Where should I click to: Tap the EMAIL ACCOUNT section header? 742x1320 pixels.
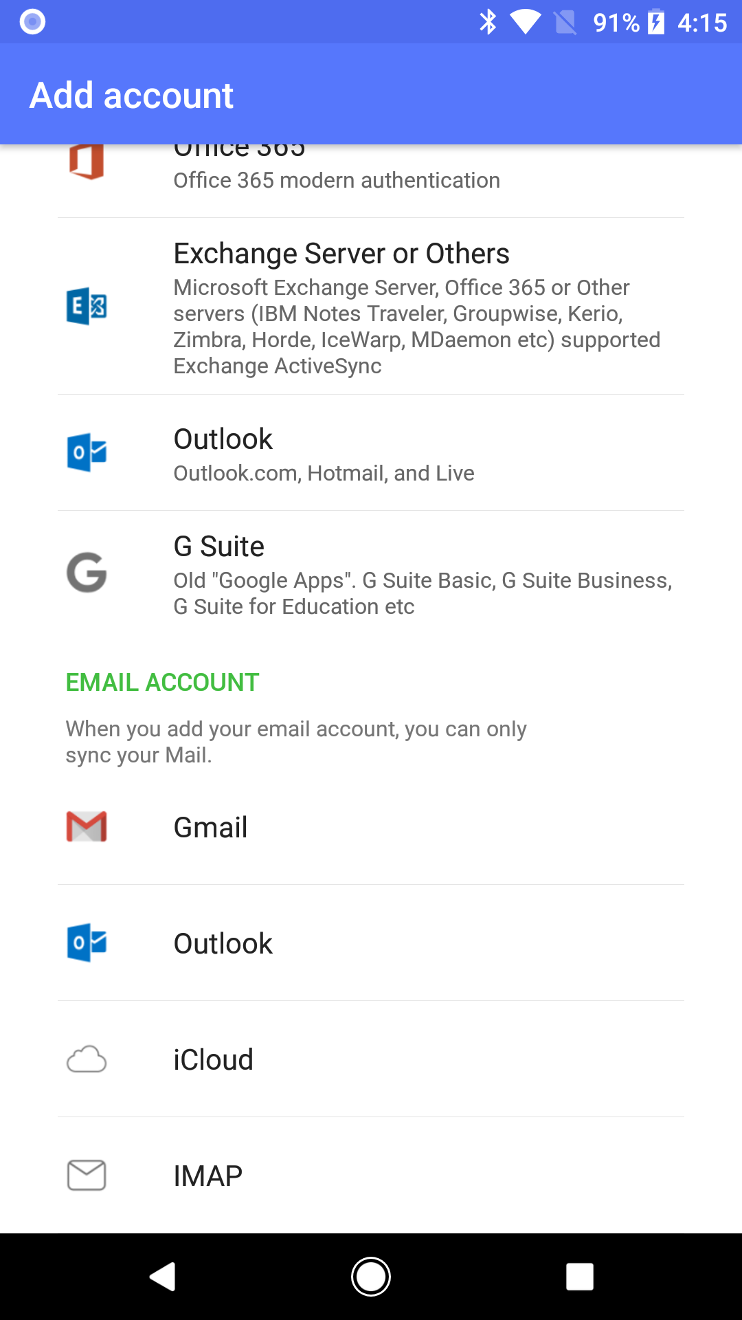[x=162, y=682]
